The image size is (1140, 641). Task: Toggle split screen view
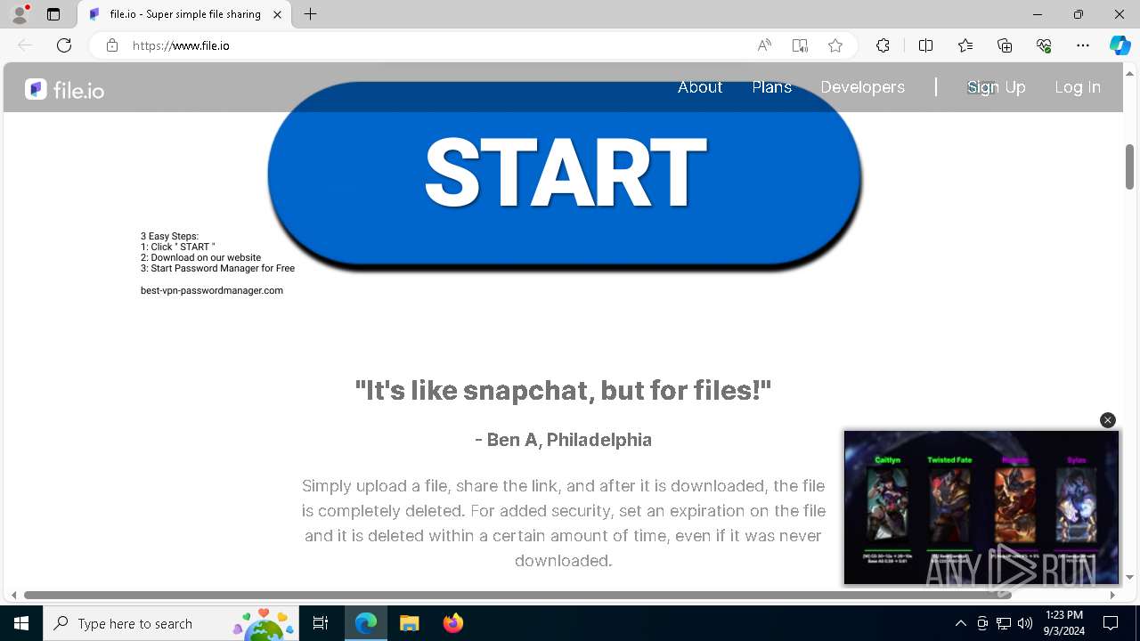coord(925,45)
